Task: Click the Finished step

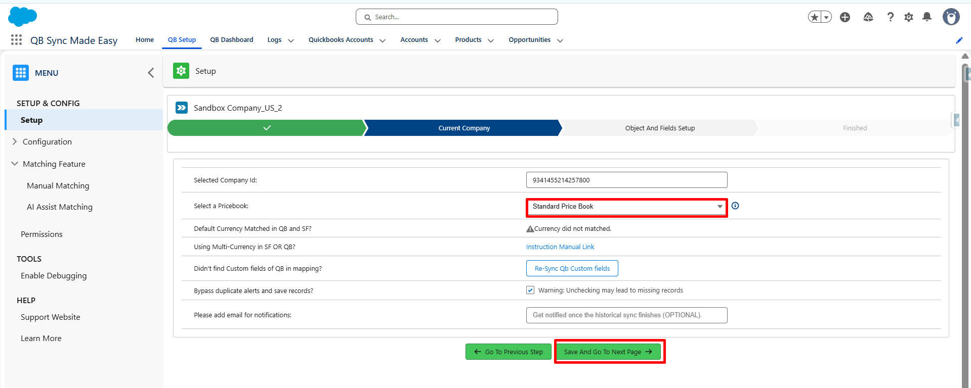Action: [855, 128]
